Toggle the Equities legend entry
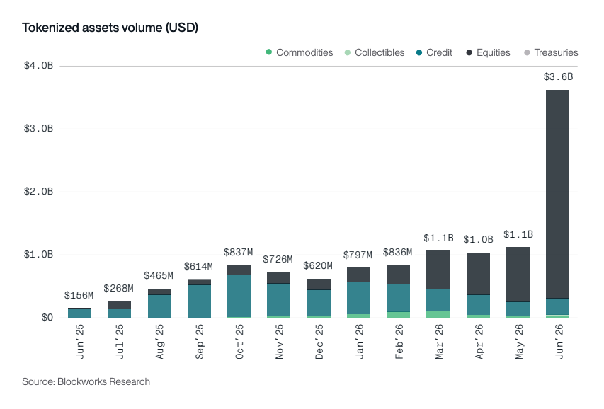 488,52
